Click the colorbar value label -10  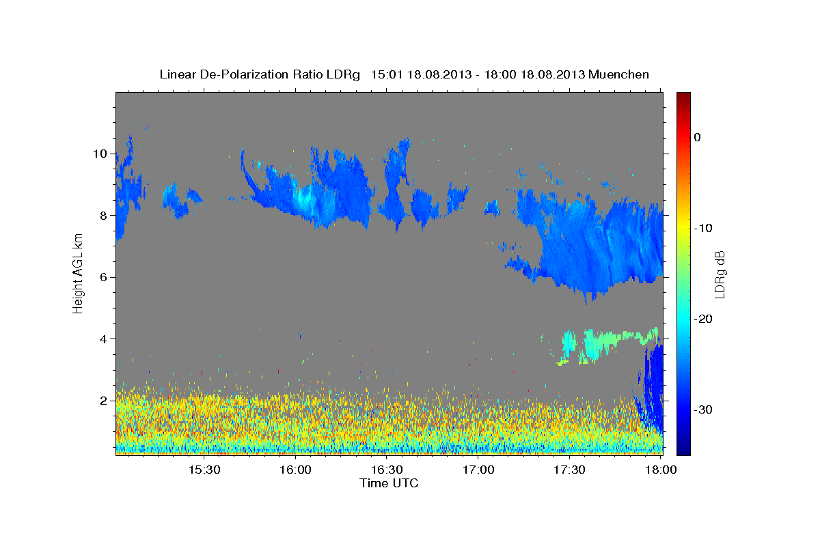[x=703, y=228]
